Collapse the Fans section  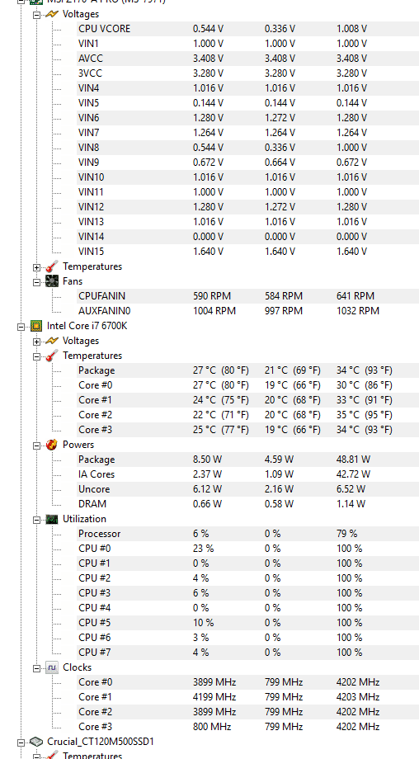click(36, 282)
